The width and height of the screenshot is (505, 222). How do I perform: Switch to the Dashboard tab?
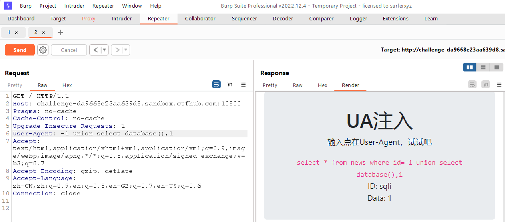pyautogui.click(x=21, y=19)
